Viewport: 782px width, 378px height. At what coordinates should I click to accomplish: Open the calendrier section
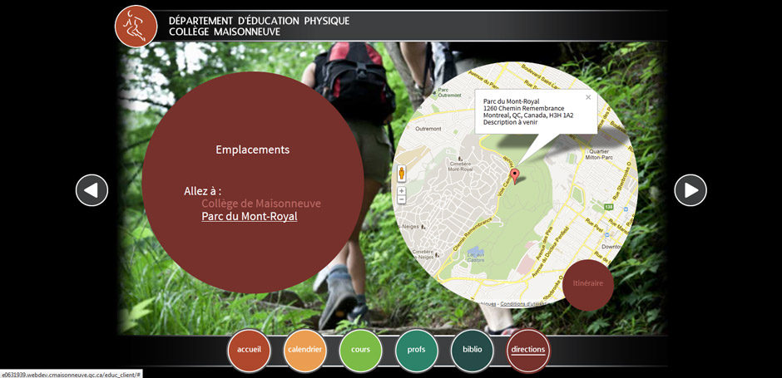pyautogui.click(x=304, y=350)
